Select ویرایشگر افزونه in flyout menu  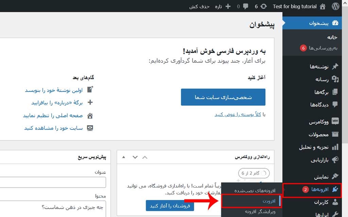260,212
